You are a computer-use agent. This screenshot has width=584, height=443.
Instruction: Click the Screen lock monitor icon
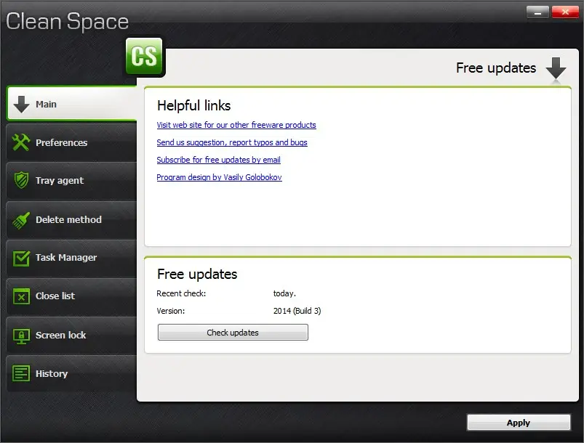pos(21,336)
